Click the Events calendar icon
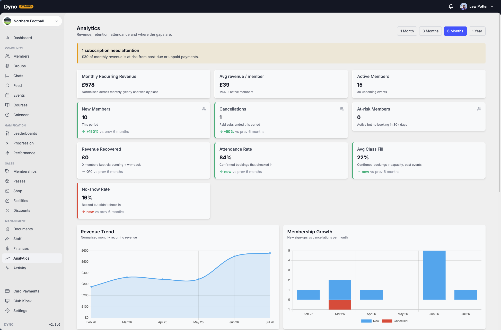Image resolution: width=501 pixels, height=330 pixels. pyautogui.click(x=7, y=95)
